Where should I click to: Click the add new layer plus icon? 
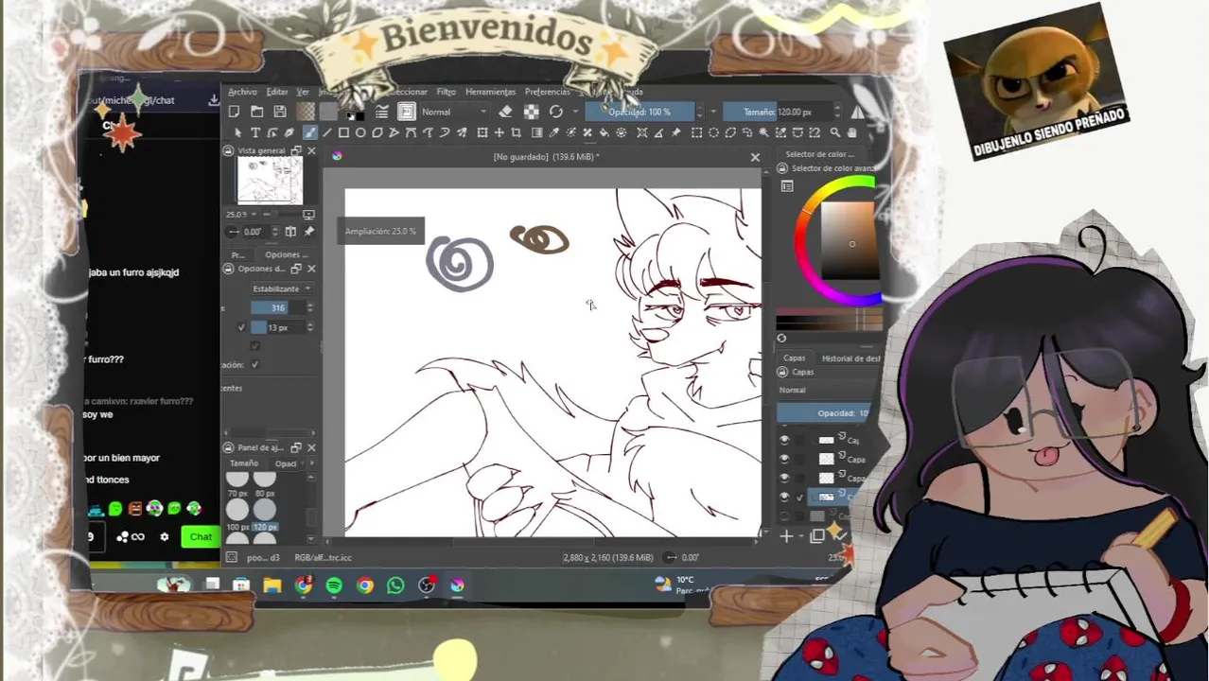[x=786, y=536]
